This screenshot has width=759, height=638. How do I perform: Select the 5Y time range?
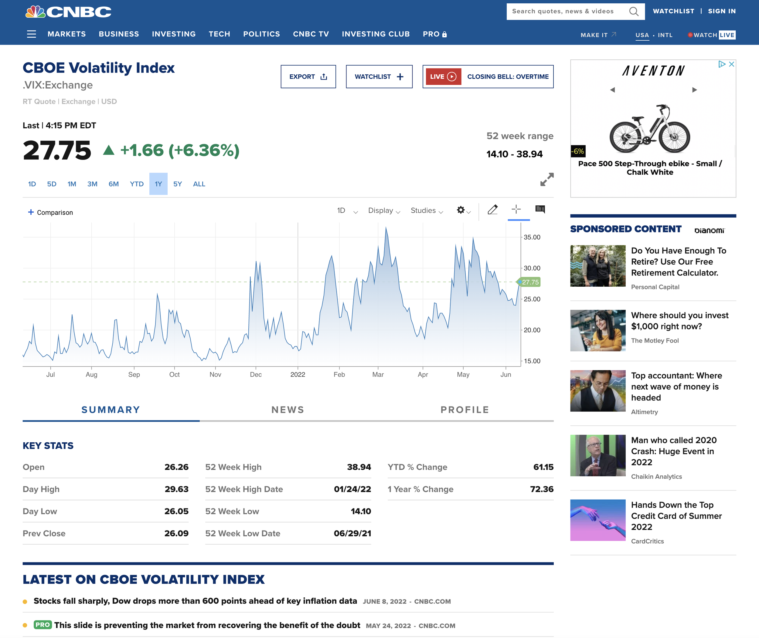[x=177, y=184]
